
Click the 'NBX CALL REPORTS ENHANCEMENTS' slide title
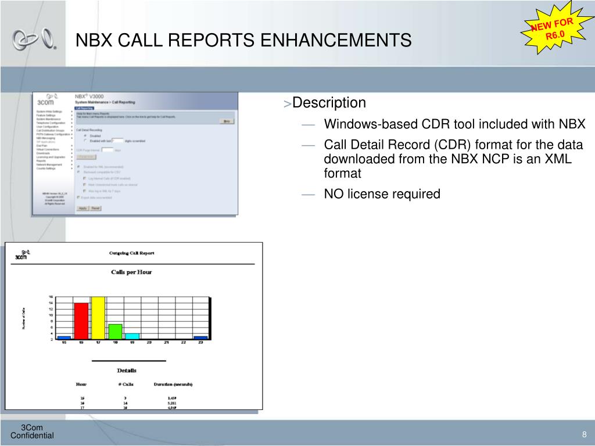[243, 40]
